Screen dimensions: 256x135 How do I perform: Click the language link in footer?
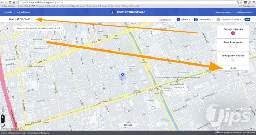4,133
